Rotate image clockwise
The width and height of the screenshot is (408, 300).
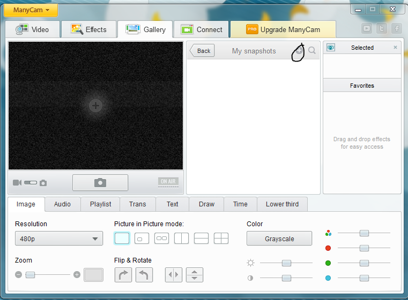click(123, 275)
